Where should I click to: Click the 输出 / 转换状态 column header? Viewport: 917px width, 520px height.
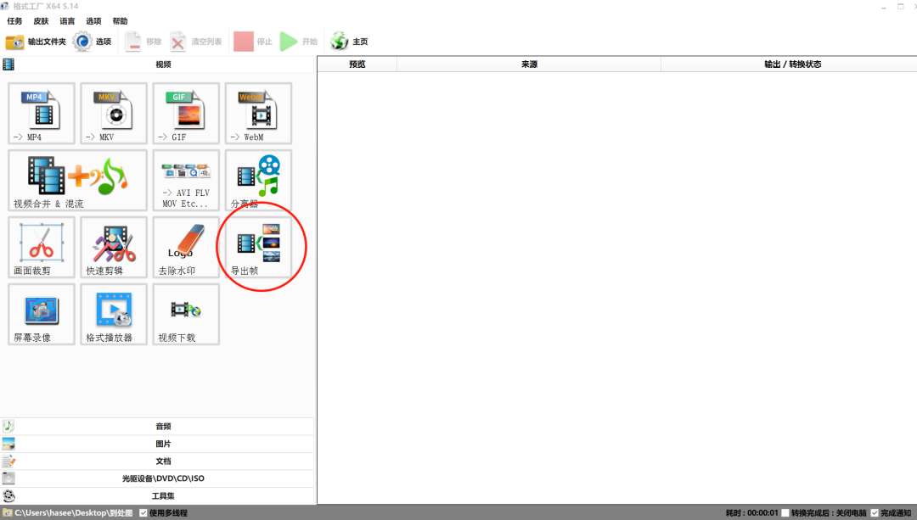tap(789, 64)
